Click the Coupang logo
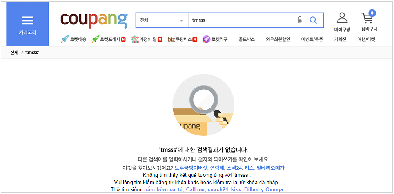The image size is (394, 194). 94,20
